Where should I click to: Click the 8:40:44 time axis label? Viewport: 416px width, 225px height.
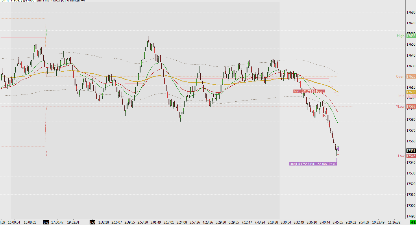point(325,222)
